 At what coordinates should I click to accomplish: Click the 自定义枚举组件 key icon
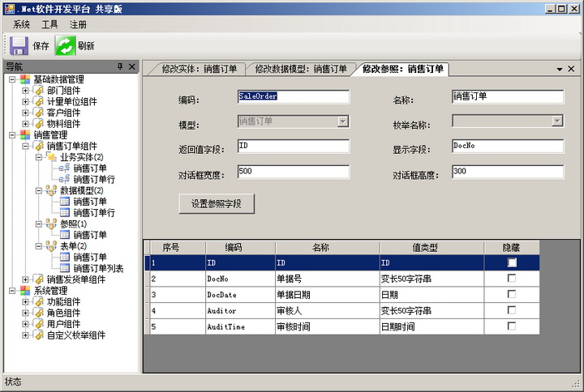[39, 335]
